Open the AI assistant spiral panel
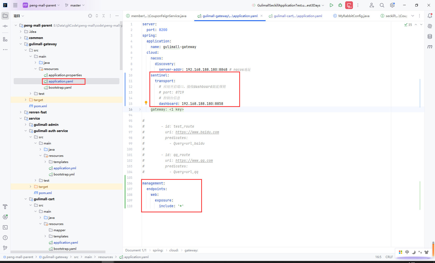The image size is (435, 263). [x=430, y=26]
